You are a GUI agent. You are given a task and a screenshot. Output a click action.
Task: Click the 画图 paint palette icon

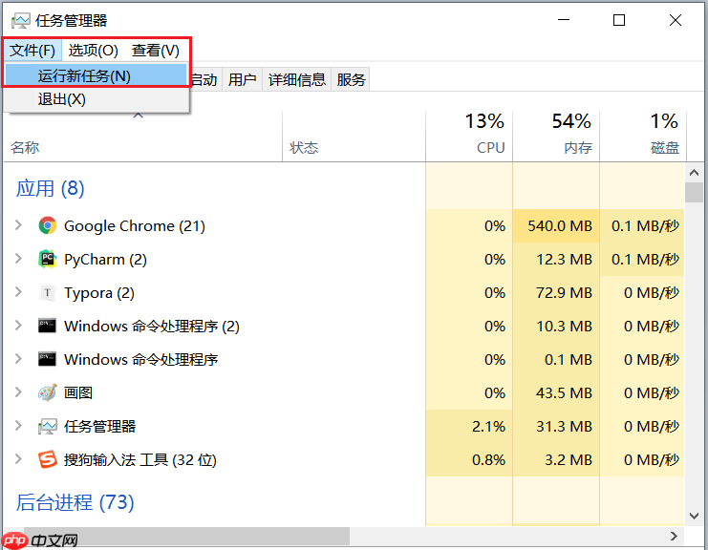coord(48,392)
